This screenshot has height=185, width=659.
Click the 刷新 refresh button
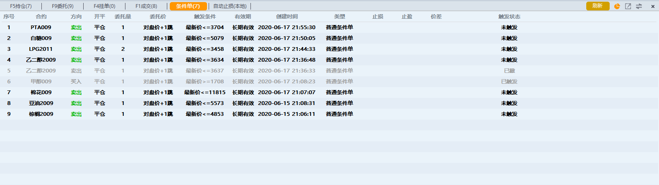[598, 6]
